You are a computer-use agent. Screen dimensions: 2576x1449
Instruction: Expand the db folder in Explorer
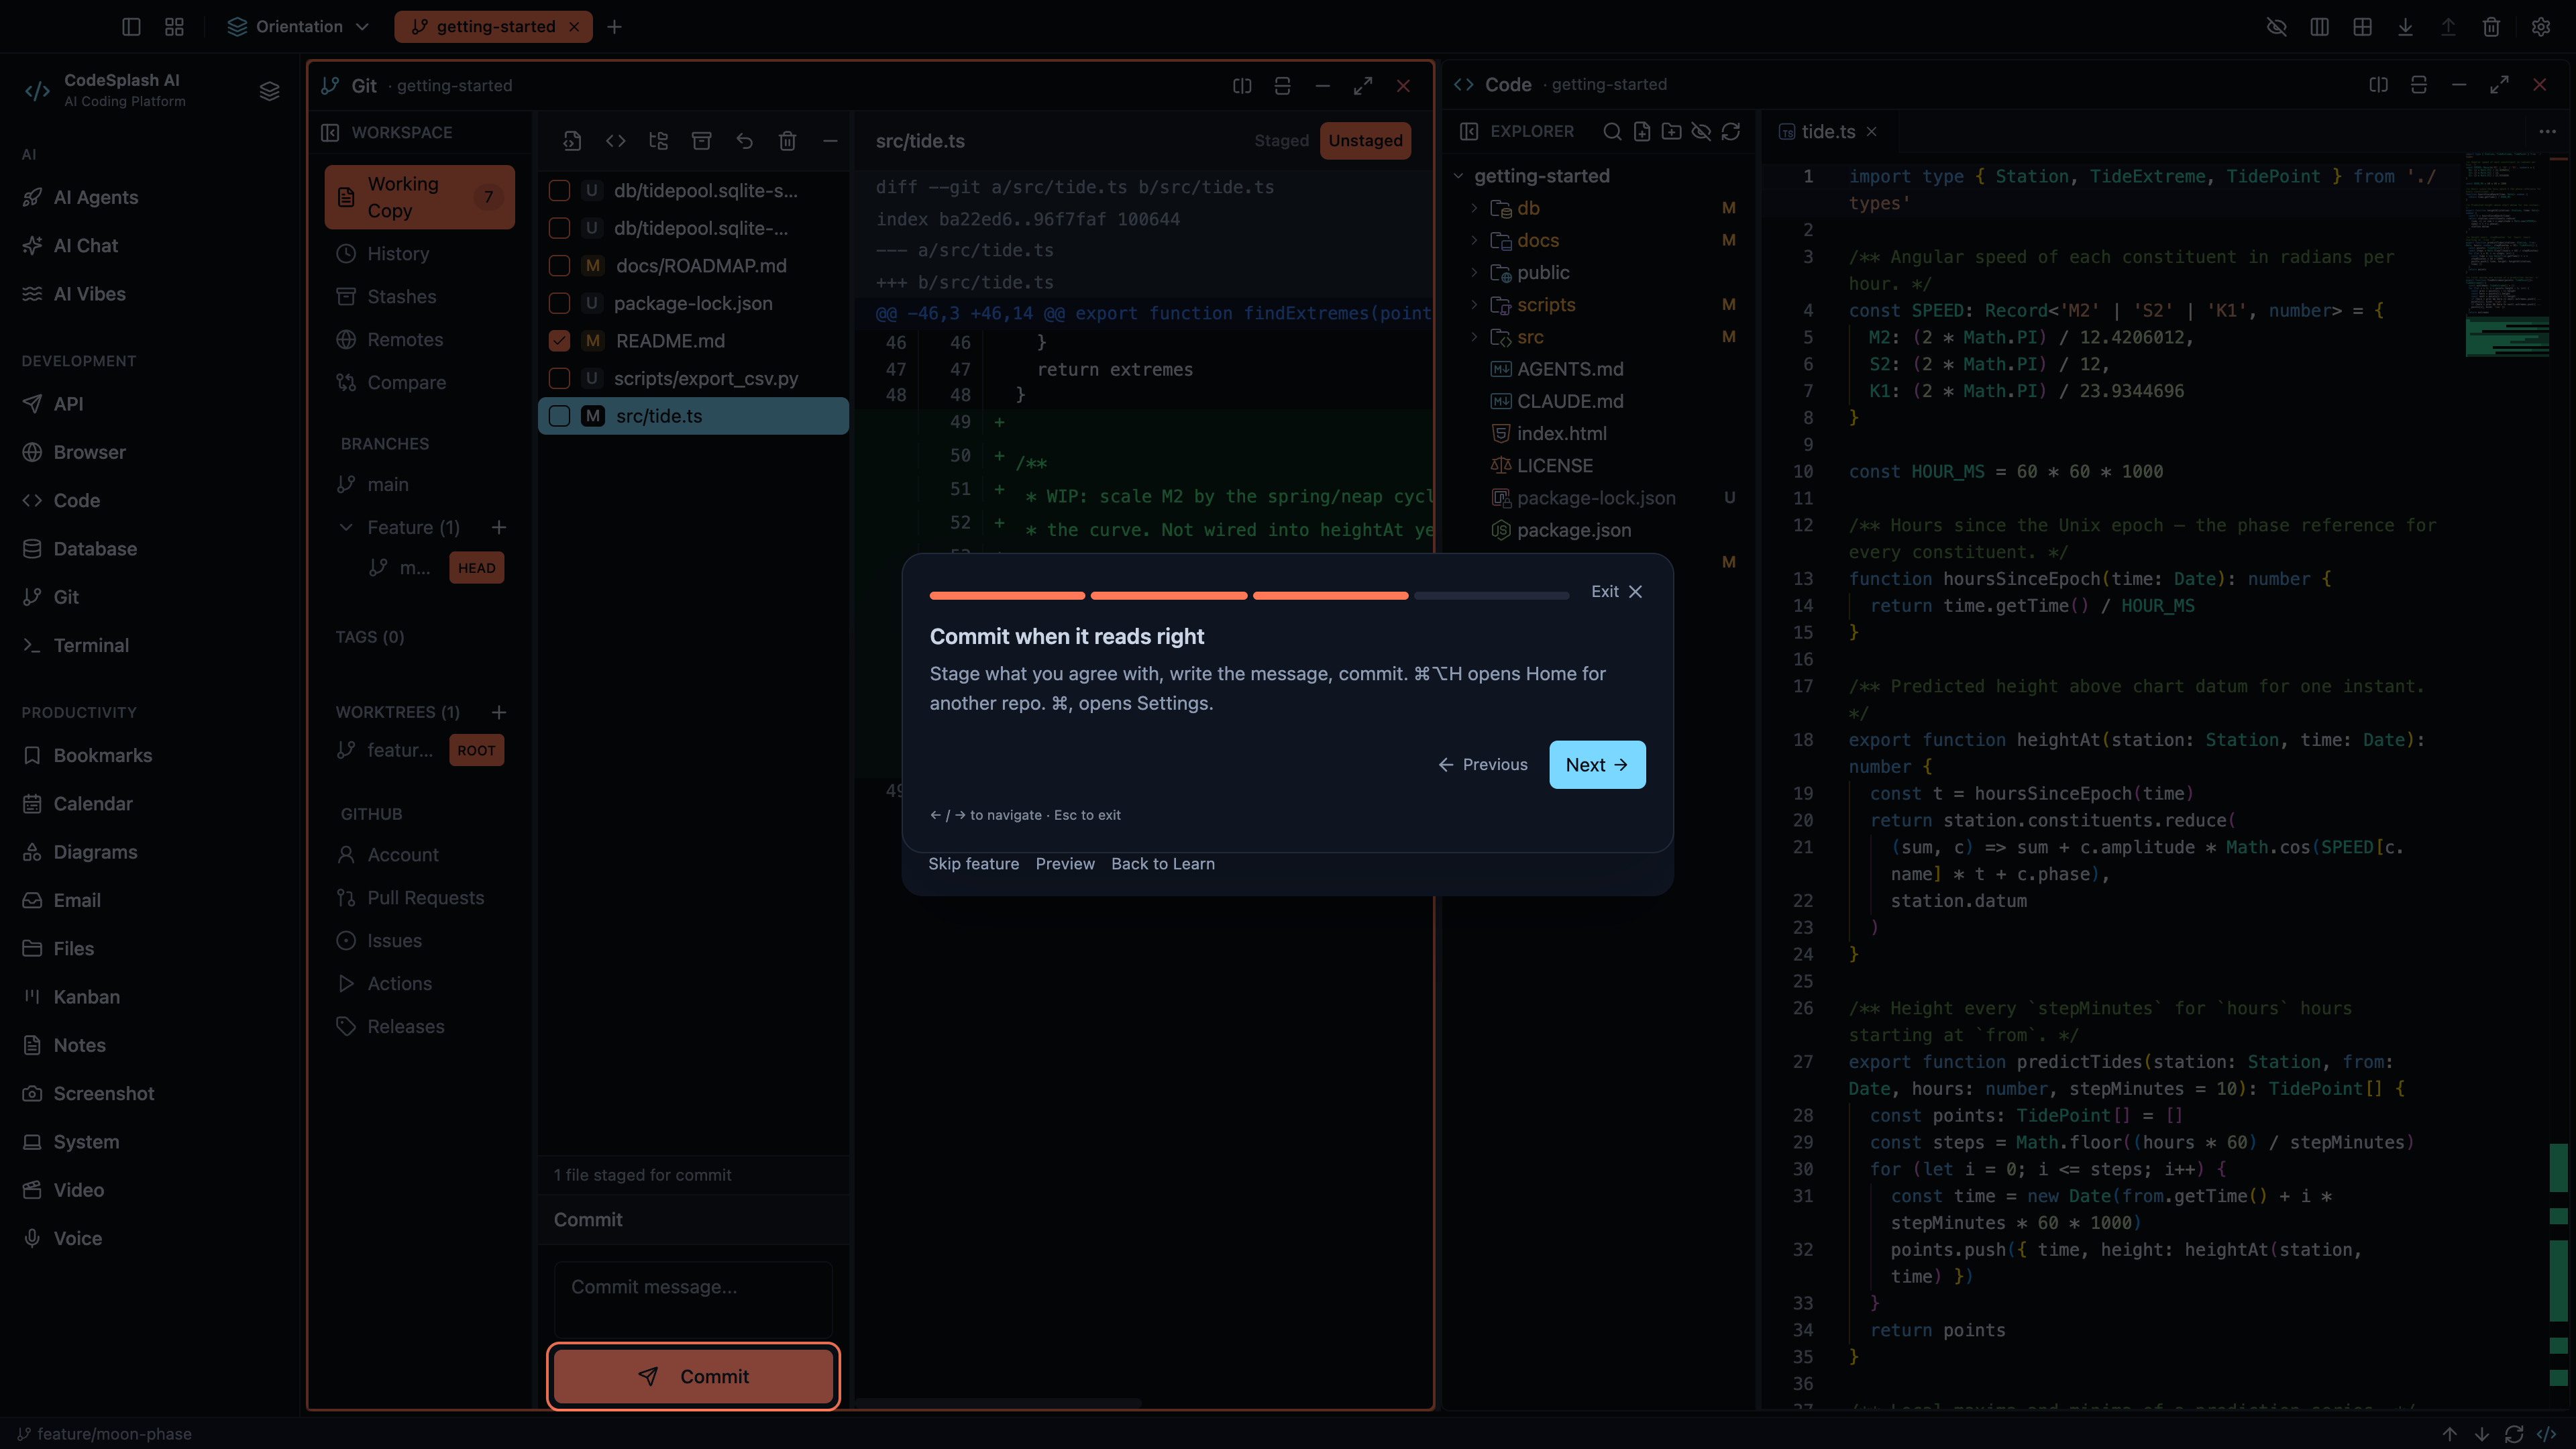[1474, 208]
